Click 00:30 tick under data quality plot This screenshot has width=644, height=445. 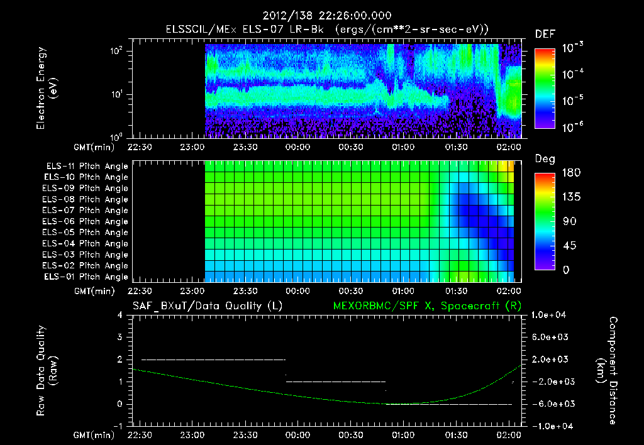point(351,435)
